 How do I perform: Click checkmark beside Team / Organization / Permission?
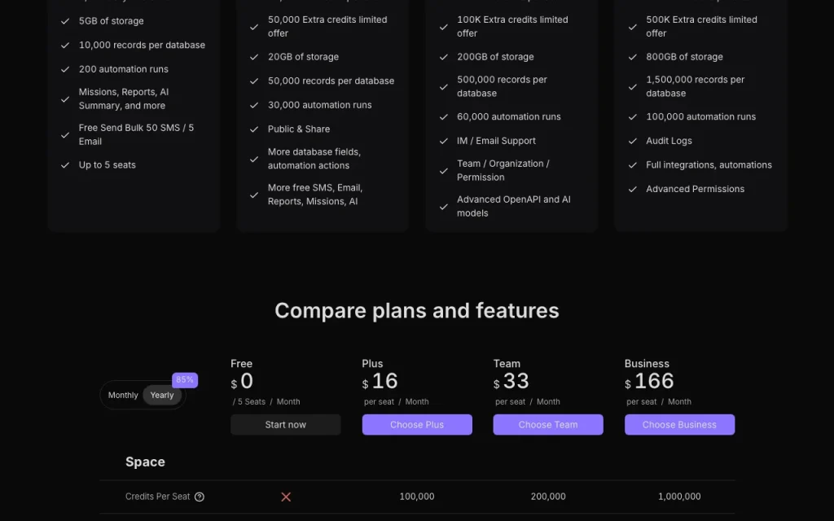443,171
